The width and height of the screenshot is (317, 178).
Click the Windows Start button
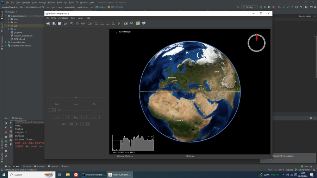click(x=4, y=174)
